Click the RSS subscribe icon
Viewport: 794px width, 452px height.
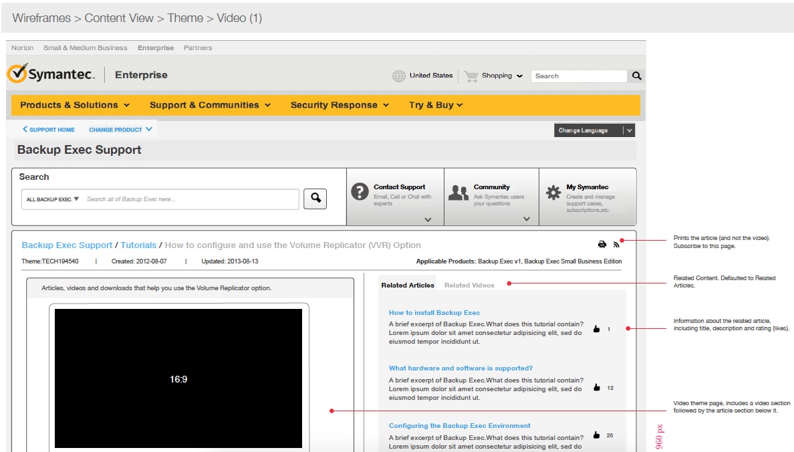click(616, 244)
